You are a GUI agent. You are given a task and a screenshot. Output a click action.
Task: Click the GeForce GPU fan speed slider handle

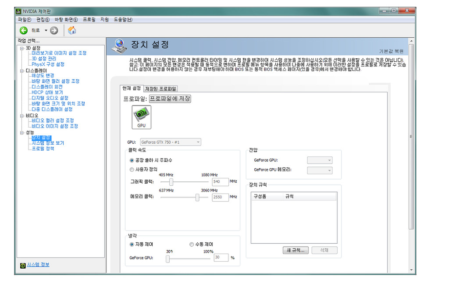[x=168, y=259]
